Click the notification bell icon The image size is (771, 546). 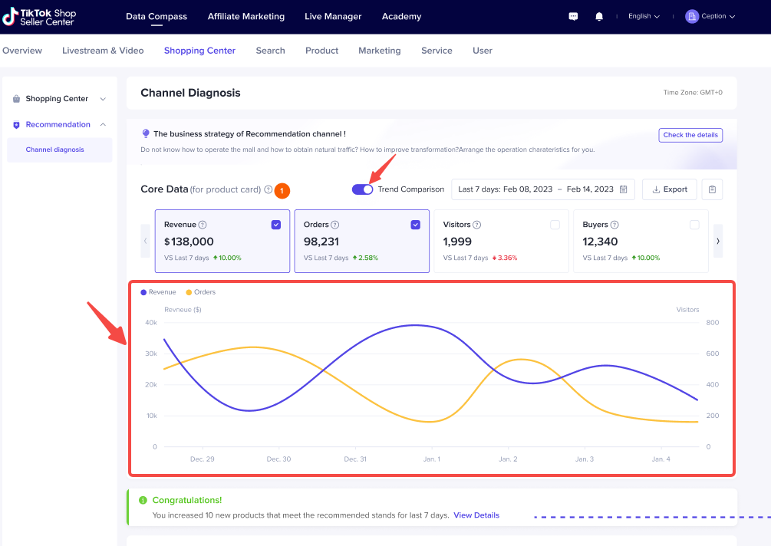pyautogui.click(x=599, y=16)
